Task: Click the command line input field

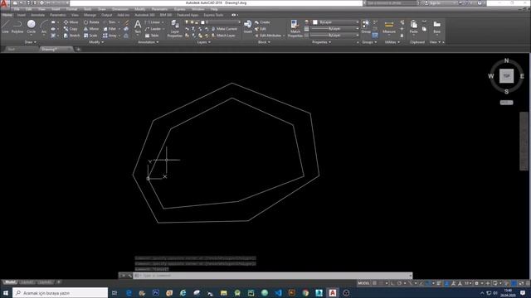Action: (x=273, y=276)
